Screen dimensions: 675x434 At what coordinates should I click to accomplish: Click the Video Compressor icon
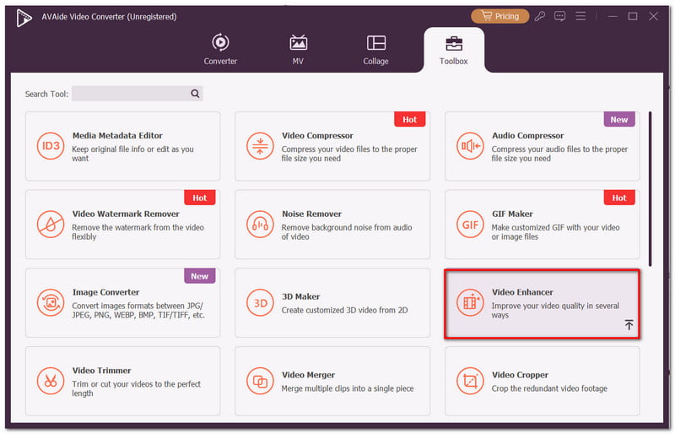click(x=260, y=146)
